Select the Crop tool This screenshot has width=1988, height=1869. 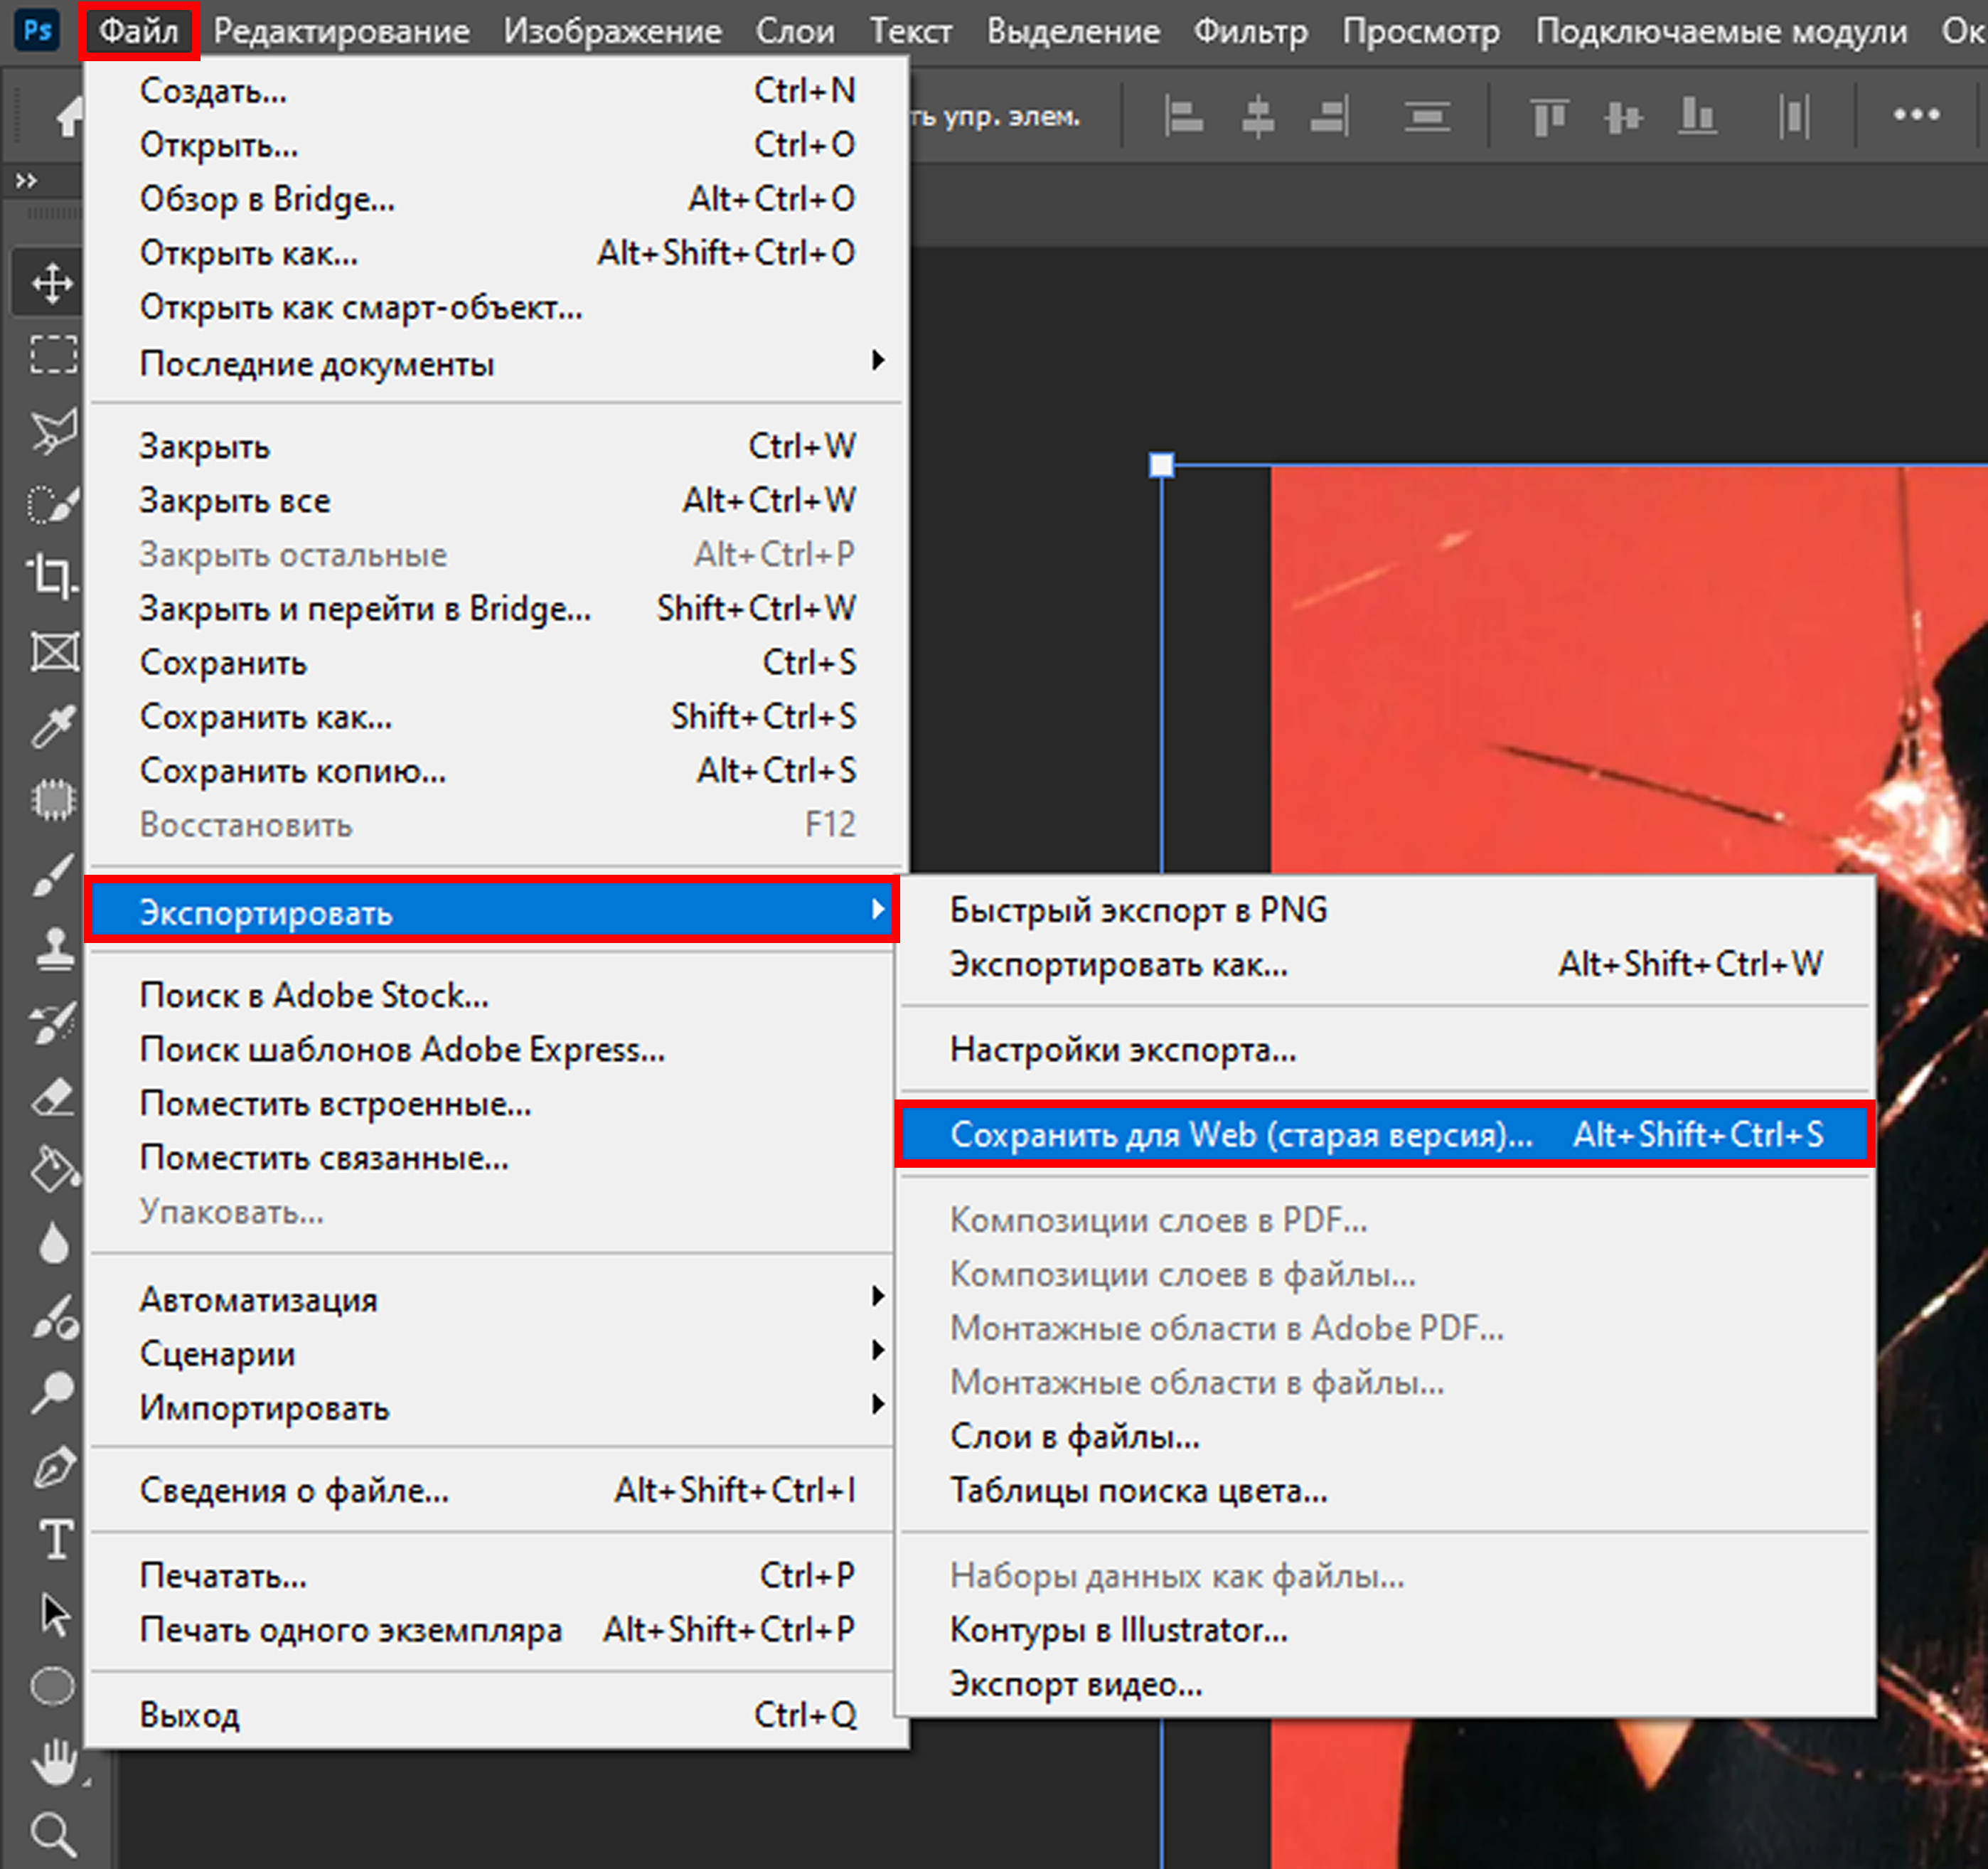[53, 577]
